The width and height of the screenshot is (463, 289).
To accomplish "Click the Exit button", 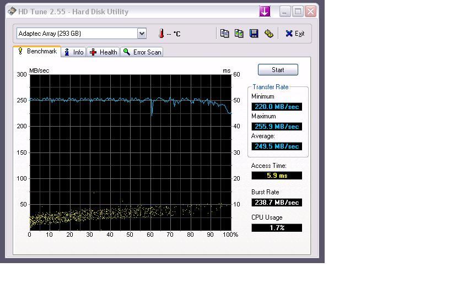I will tap(295, 34).
